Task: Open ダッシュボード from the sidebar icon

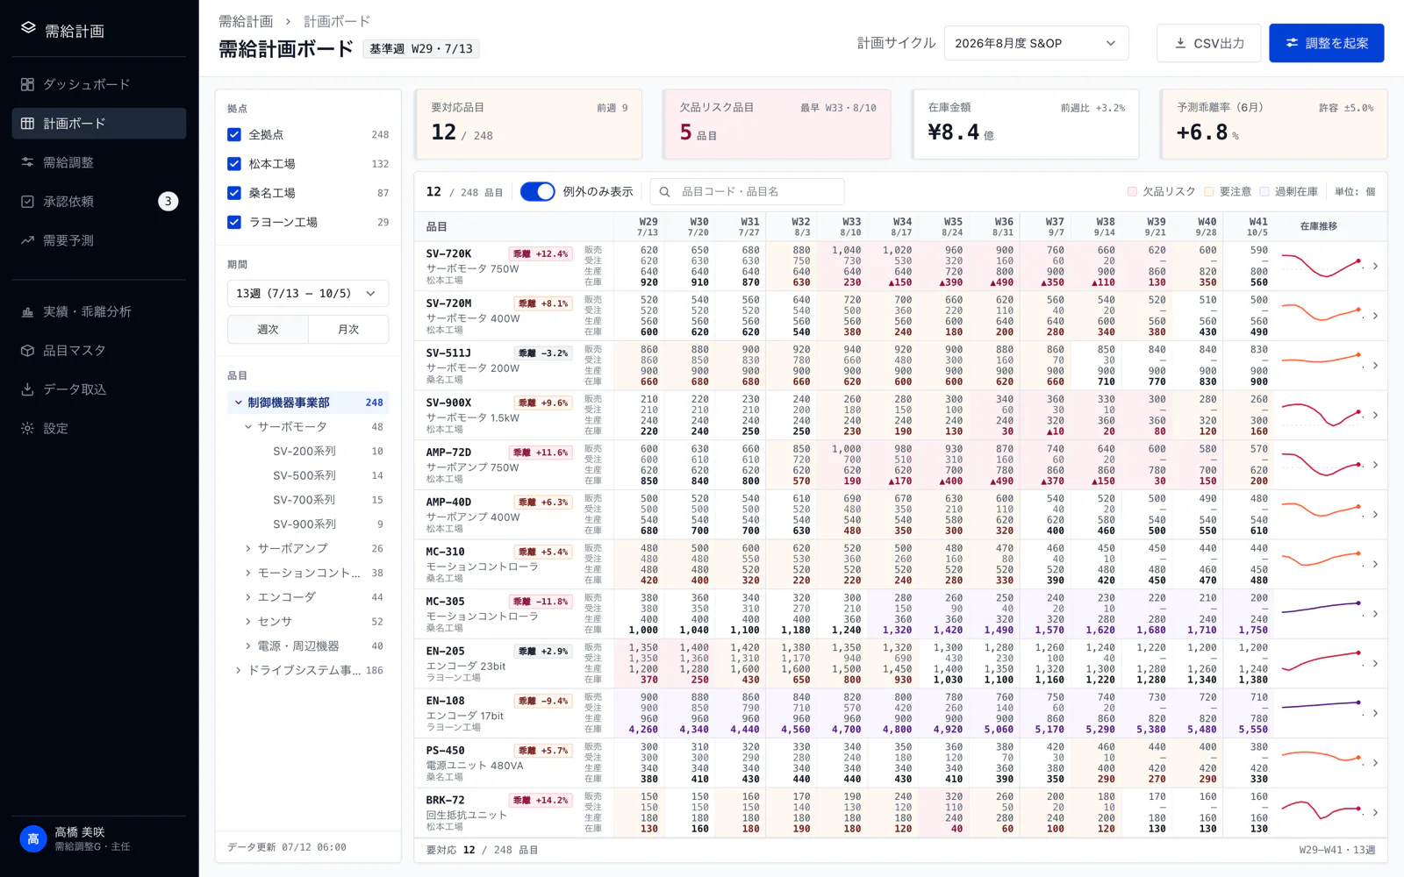Action: click(x=27, y=84)
